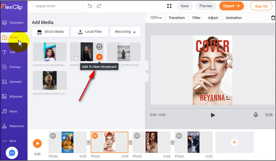Click the orange Add To New Storyboard plus

[x=99, y=57]
